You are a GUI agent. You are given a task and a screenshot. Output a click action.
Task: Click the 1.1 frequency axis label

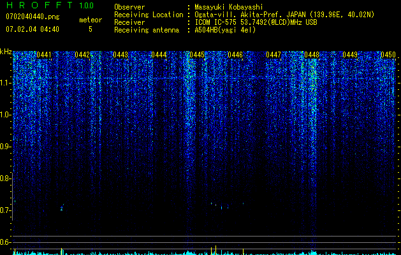click(6, 83)
